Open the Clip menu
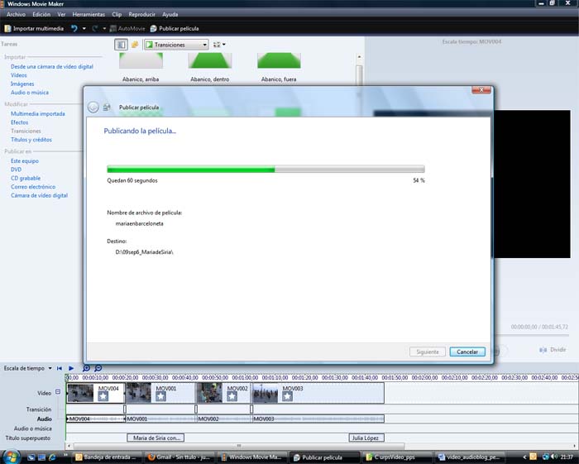 click(117, 14)
